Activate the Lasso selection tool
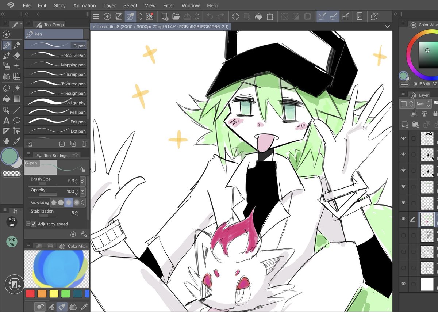 [x=6, y=88]
